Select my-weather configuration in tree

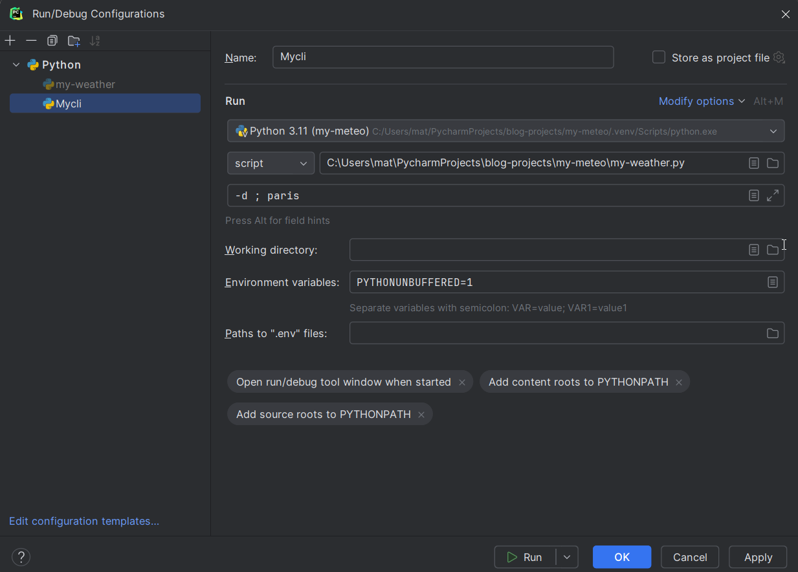[x=85, y=84]
